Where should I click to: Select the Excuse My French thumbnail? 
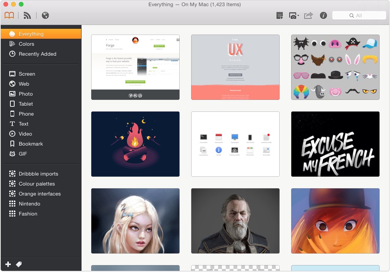(x=335, y=144)
